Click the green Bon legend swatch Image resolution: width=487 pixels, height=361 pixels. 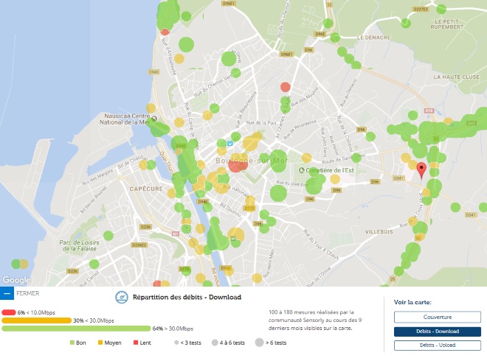(x=72, y=343)
